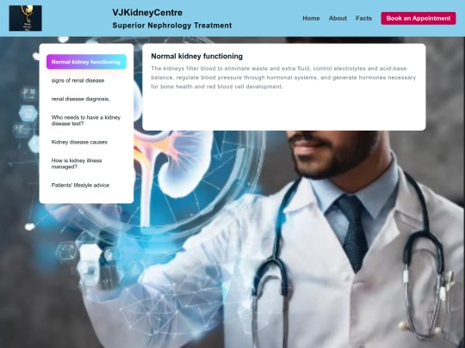Click Superior Nephrology Treatment tagline

(172, 26)
